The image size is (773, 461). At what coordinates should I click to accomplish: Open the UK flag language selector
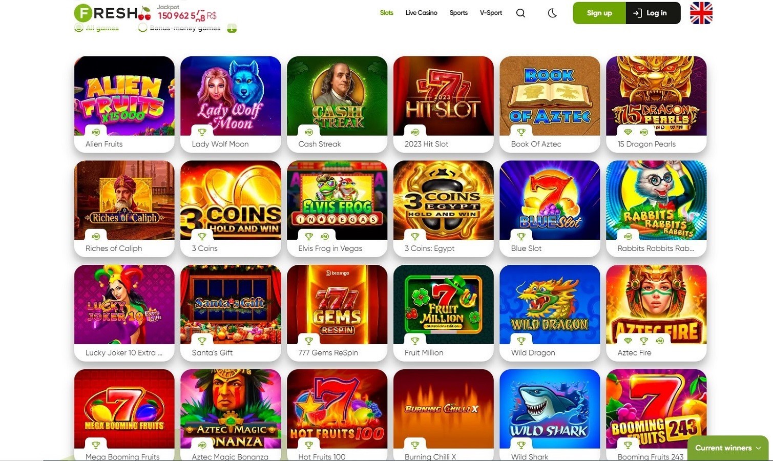(x=701, y=13)
